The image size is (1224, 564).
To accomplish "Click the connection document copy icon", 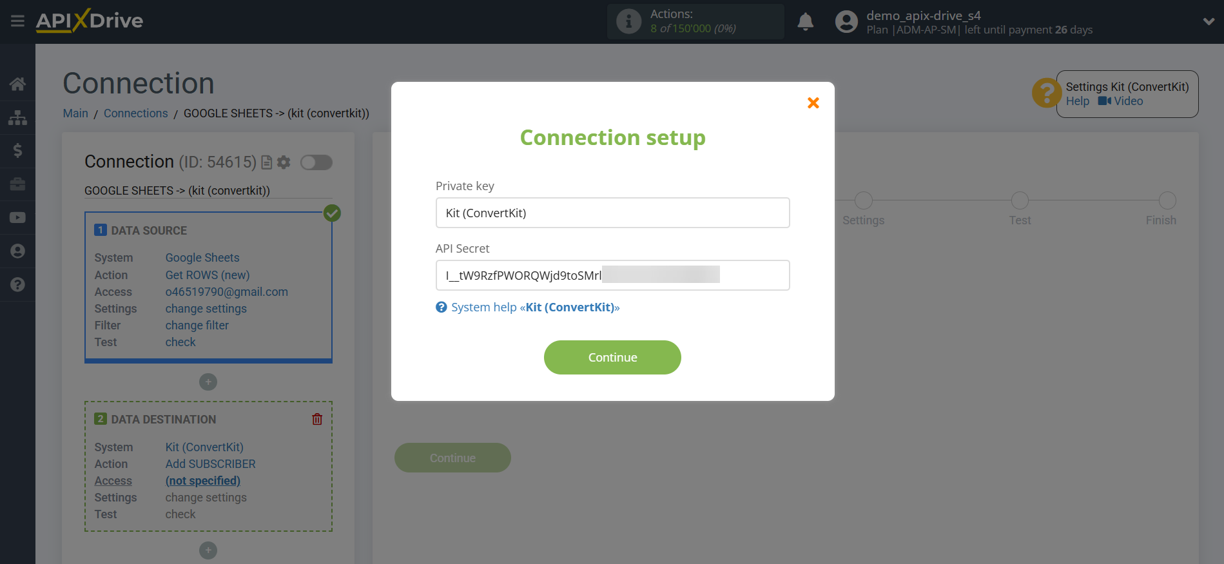I will 266,162.
